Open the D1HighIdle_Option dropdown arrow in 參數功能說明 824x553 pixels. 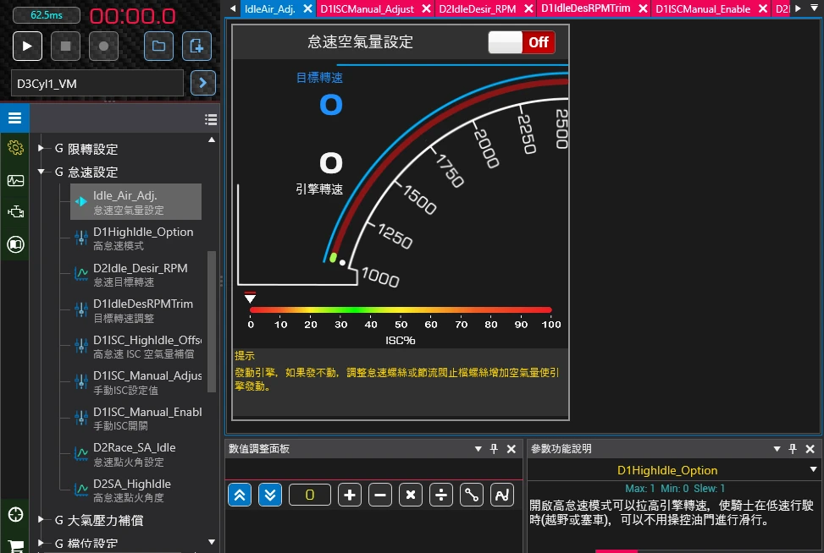814,469
